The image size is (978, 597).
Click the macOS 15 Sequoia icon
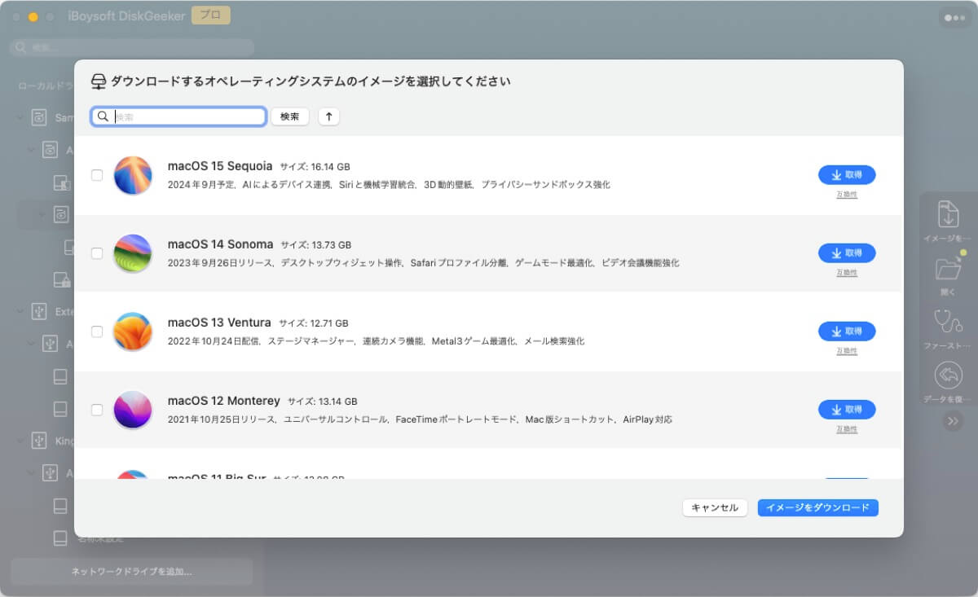tap(133, 175)
